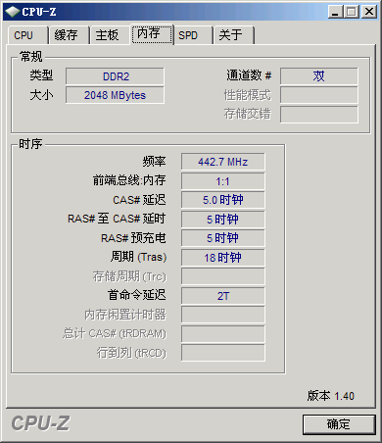382x443 pixels.
Task: Click the 频率 label
Action: (x=154, y=162)
